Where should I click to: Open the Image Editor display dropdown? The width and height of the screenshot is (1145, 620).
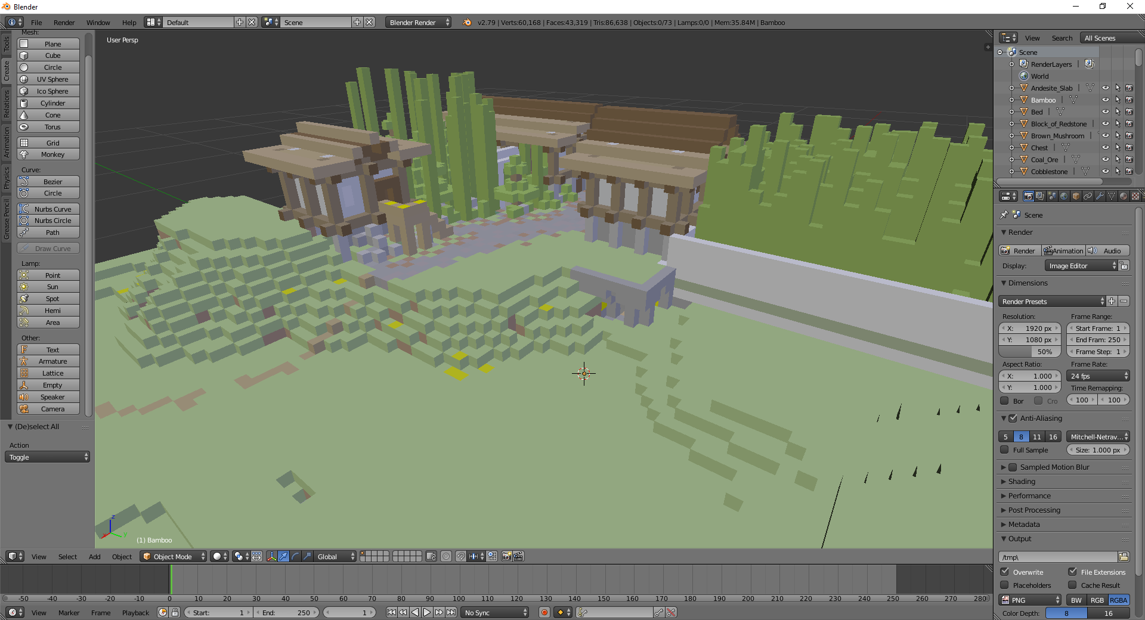[x=1081, y=266]
